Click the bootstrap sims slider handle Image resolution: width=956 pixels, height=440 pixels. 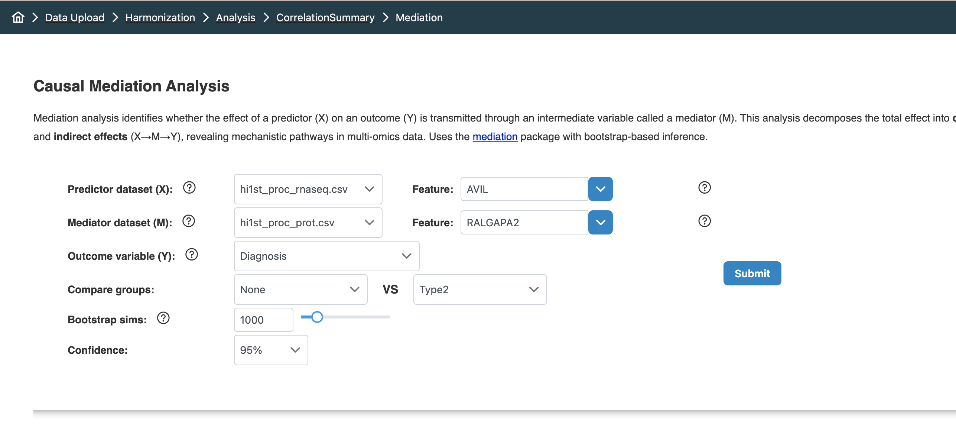[x=317, y=317]
